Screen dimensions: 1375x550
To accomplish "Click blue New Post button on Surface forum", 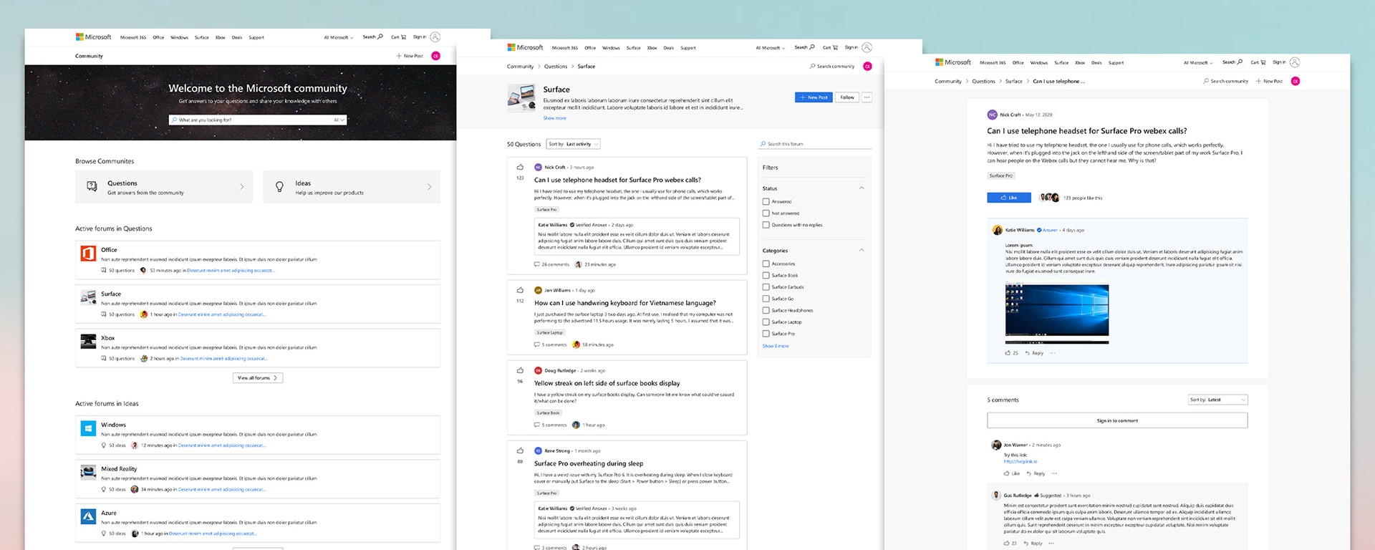I will (x=814, y=97).
